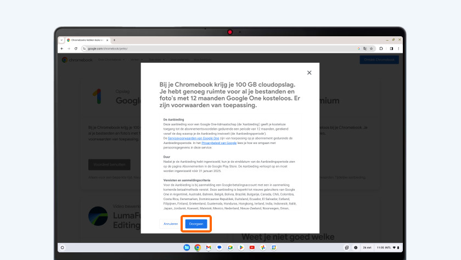Toggle the Chrome side panel icon
This screenshot has width=461, height=260.
[391, 48]
